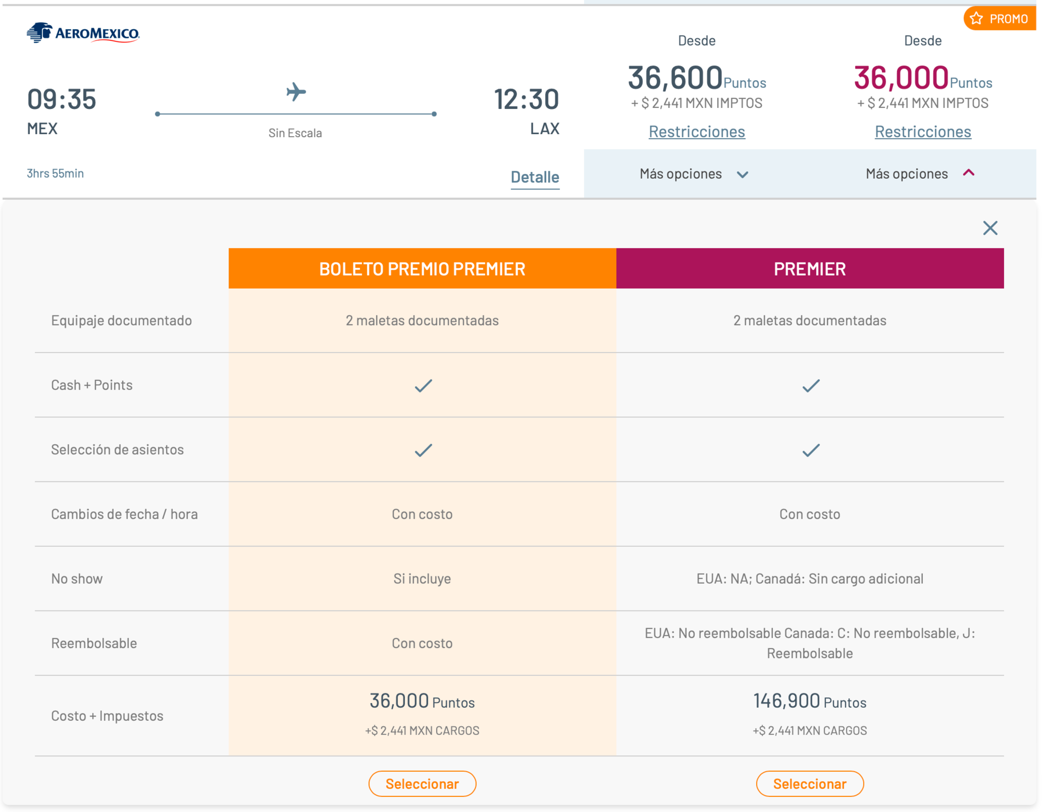
Task: Open Restricciones for the 36,600 Puntos fare
Action: point(696,131)
